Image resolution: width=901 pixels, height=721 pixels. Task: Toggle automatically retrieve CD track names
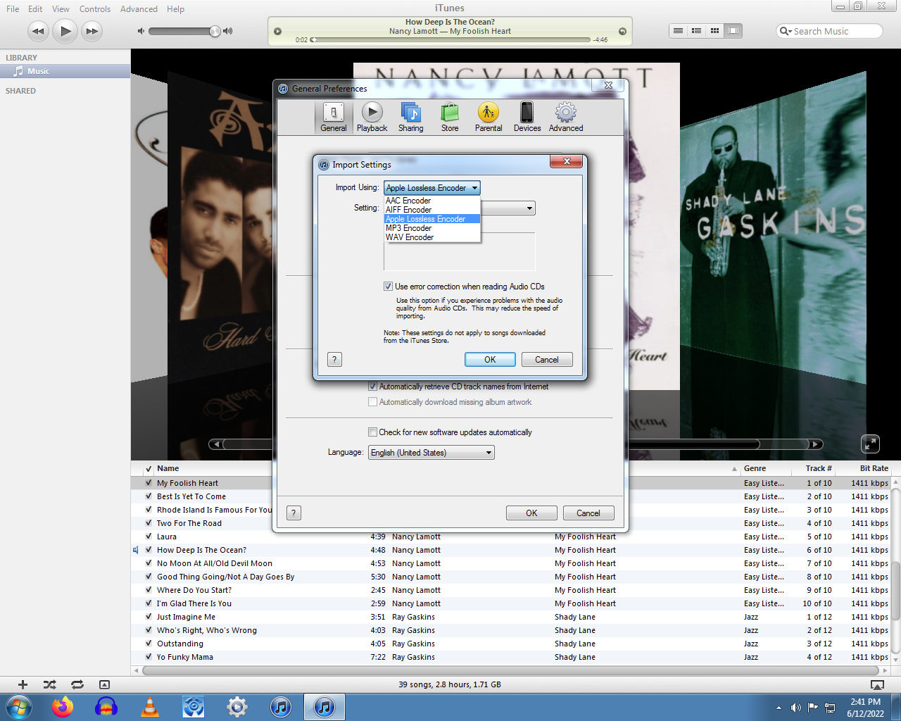372,387
